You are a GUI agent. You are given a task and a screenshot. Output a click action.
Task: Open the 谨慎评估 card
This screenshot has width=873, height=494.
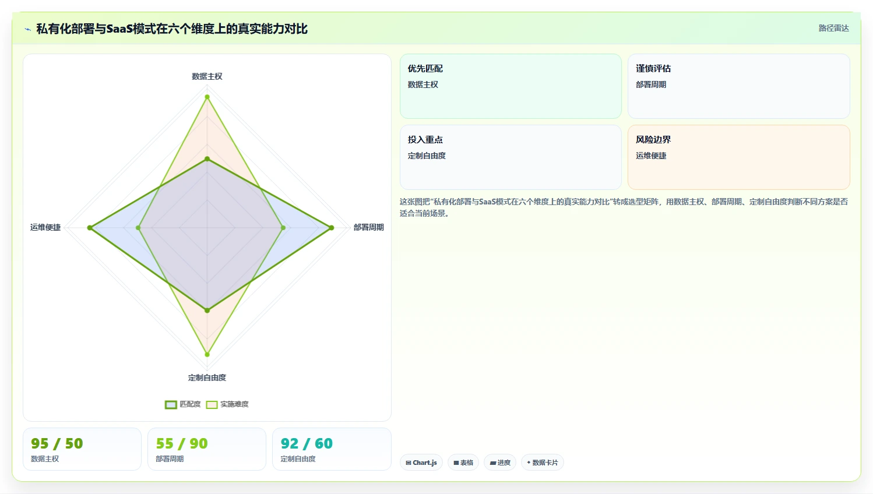(x=738, y=86)
